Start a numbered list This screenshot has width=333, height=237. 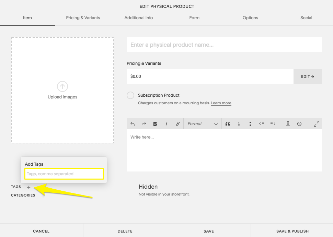pos(239,124)
